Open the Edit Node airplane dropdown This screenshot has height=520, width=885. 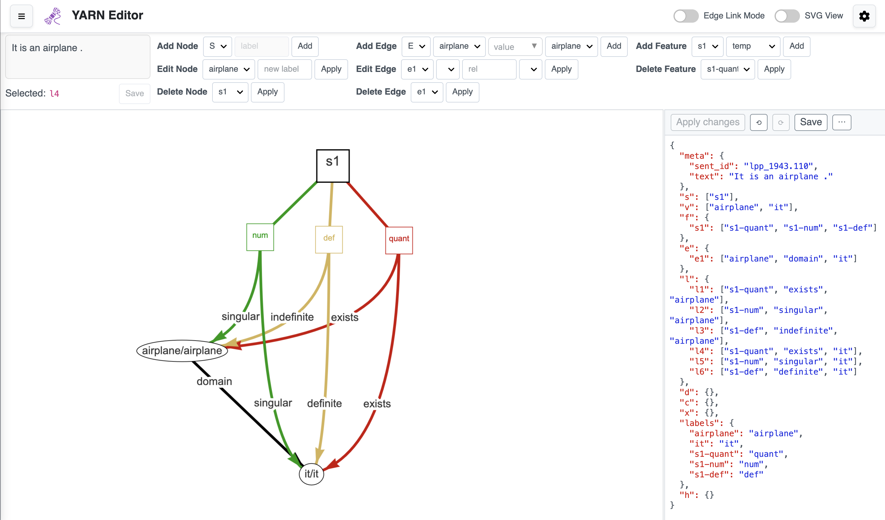[x=229, y=69]
